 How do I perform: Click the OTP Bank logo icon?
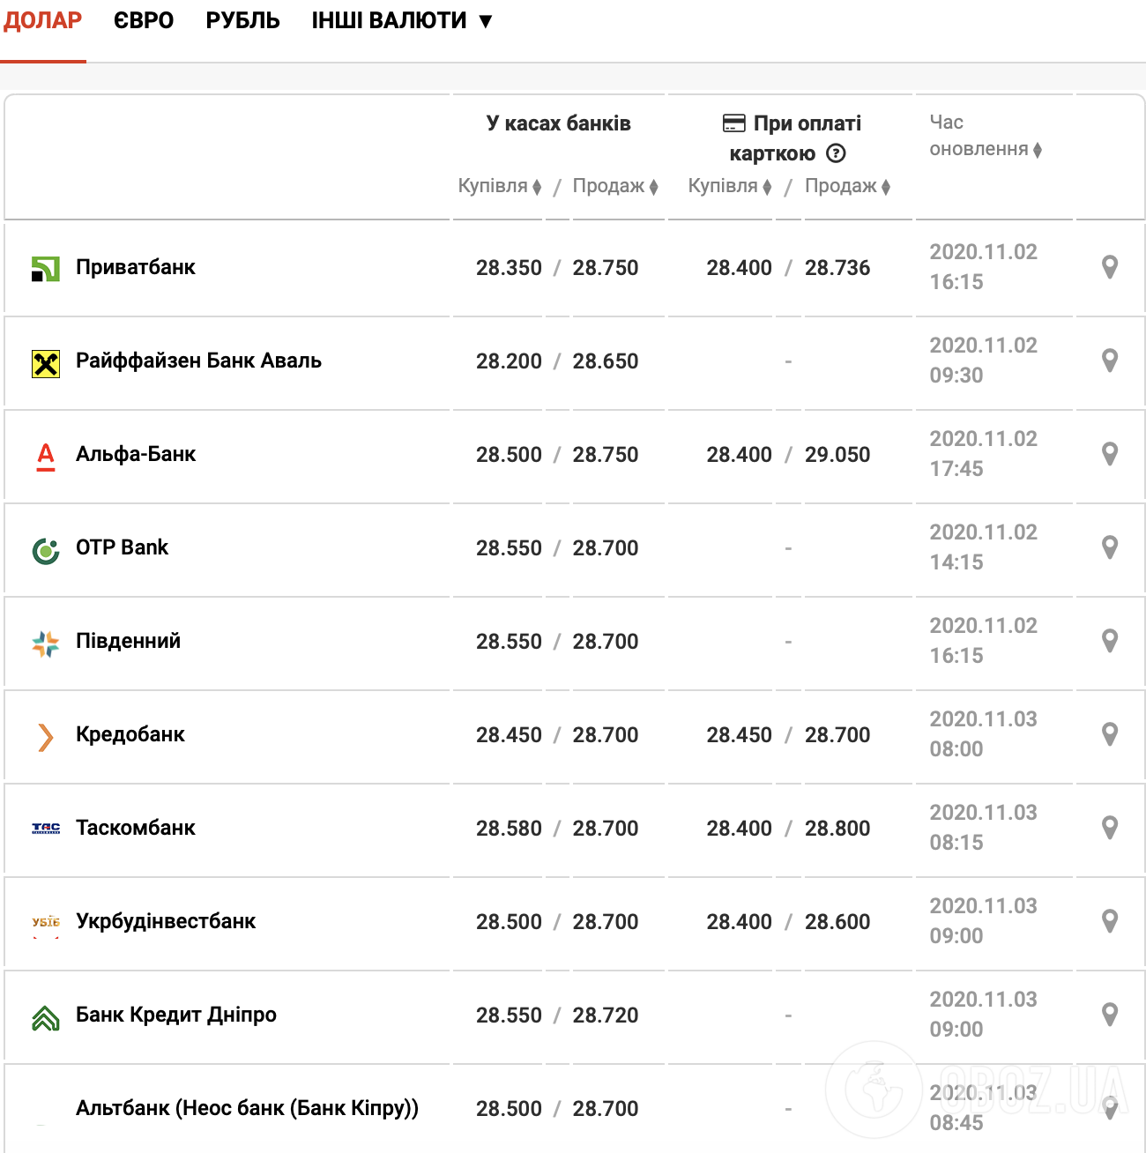[x=46, y=551]
